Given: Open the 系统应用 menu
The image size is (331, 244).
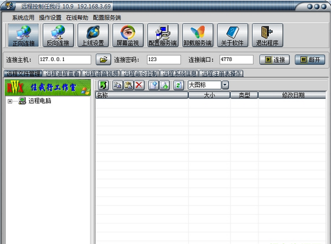Looking at the screenshot, I should 23,18.
